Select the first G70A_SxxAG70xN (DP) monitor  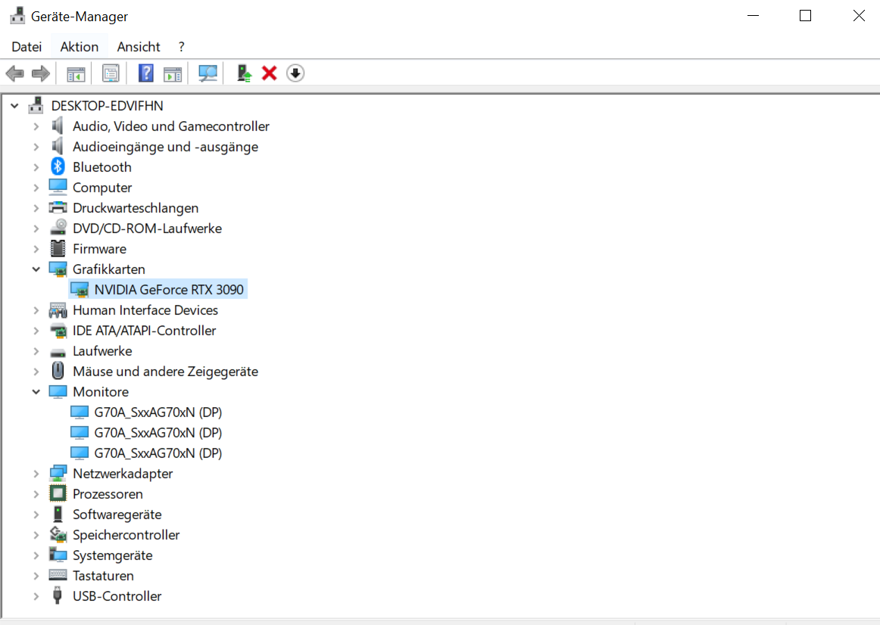point(158,412)
